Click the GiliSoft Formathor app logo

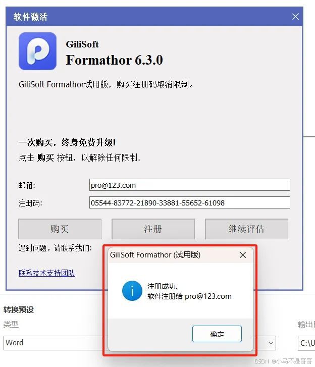(37, 51)
